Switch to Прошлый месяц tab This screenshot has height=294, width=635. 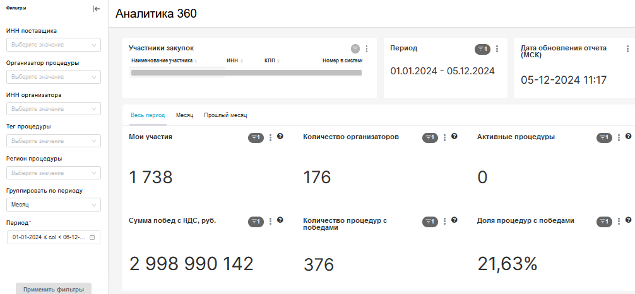click(x=225, y=115)
